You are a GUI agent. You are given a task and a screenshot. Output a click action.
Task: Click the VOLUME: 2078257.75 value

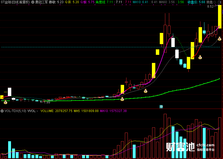(x=56, y=111)
